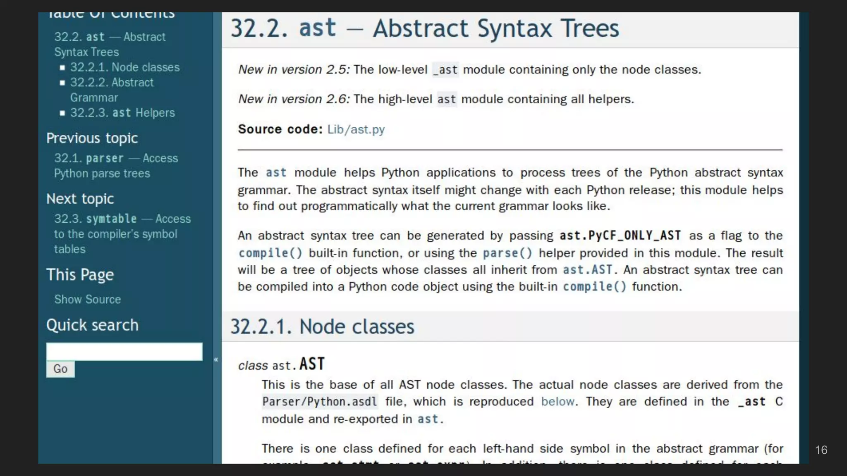Go to 32.2.2. Abstract Grammar in sidebar

point(112,83)
